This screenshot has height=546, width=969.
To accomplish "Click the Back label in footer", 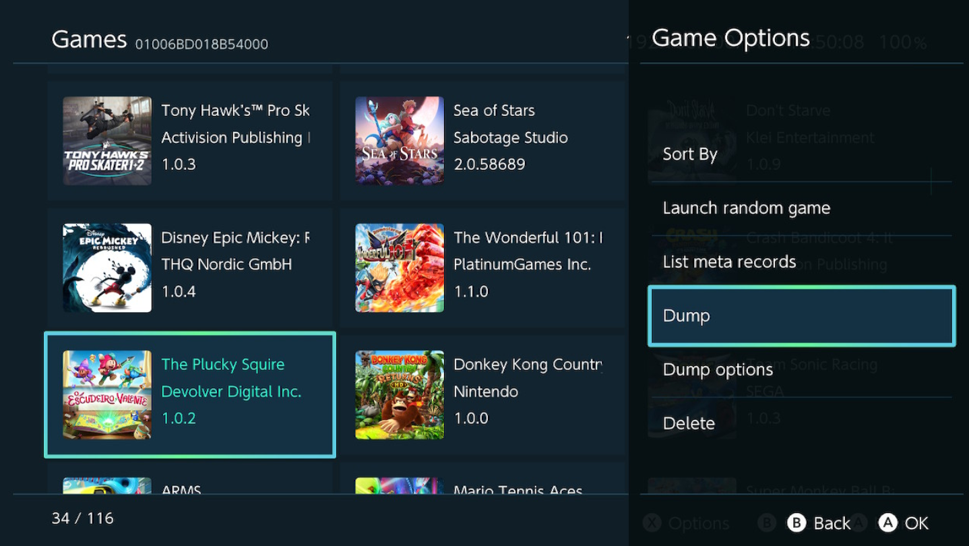I will 832,523.
